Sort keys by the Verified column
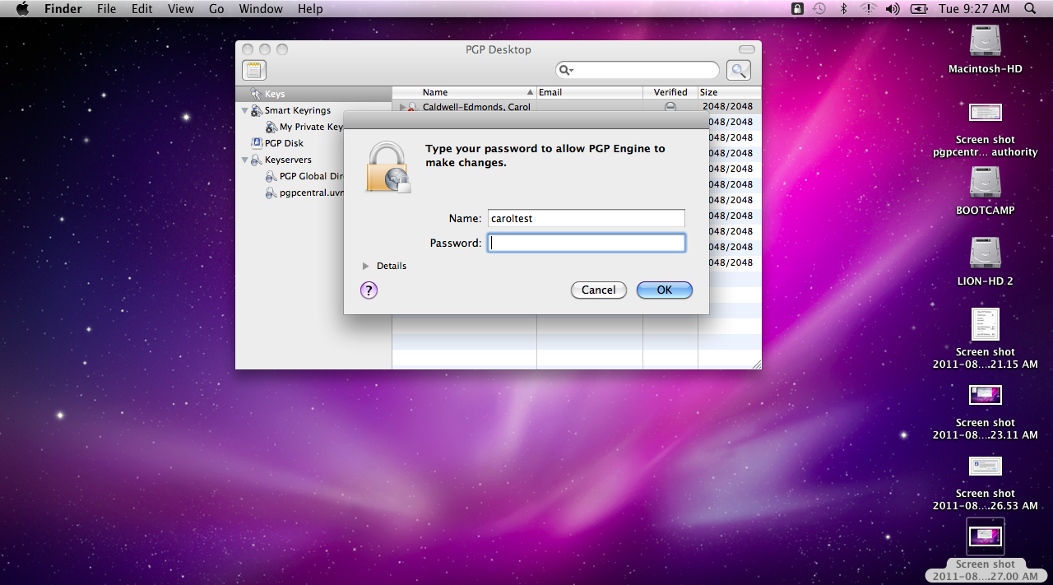Viewport: 1053px width, 585px height. click(670, 92)
